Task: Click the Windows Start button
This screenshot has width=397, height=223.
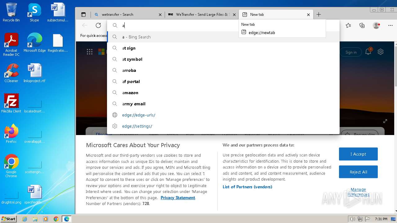Action: coord(9,219)
